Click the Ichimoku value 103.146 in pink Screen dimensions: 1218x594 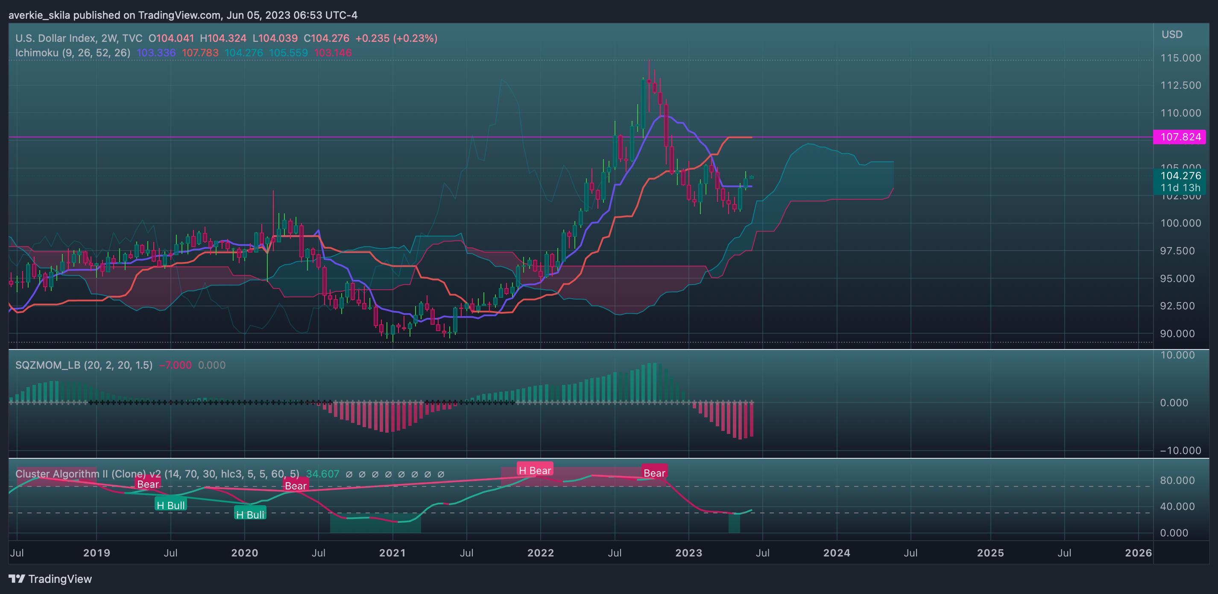[x=333, y=52]
